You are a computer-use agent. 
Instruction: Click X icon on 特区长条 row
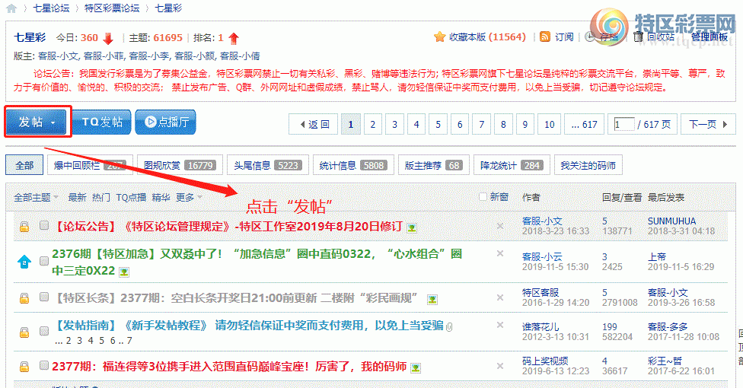pos(500,297)
